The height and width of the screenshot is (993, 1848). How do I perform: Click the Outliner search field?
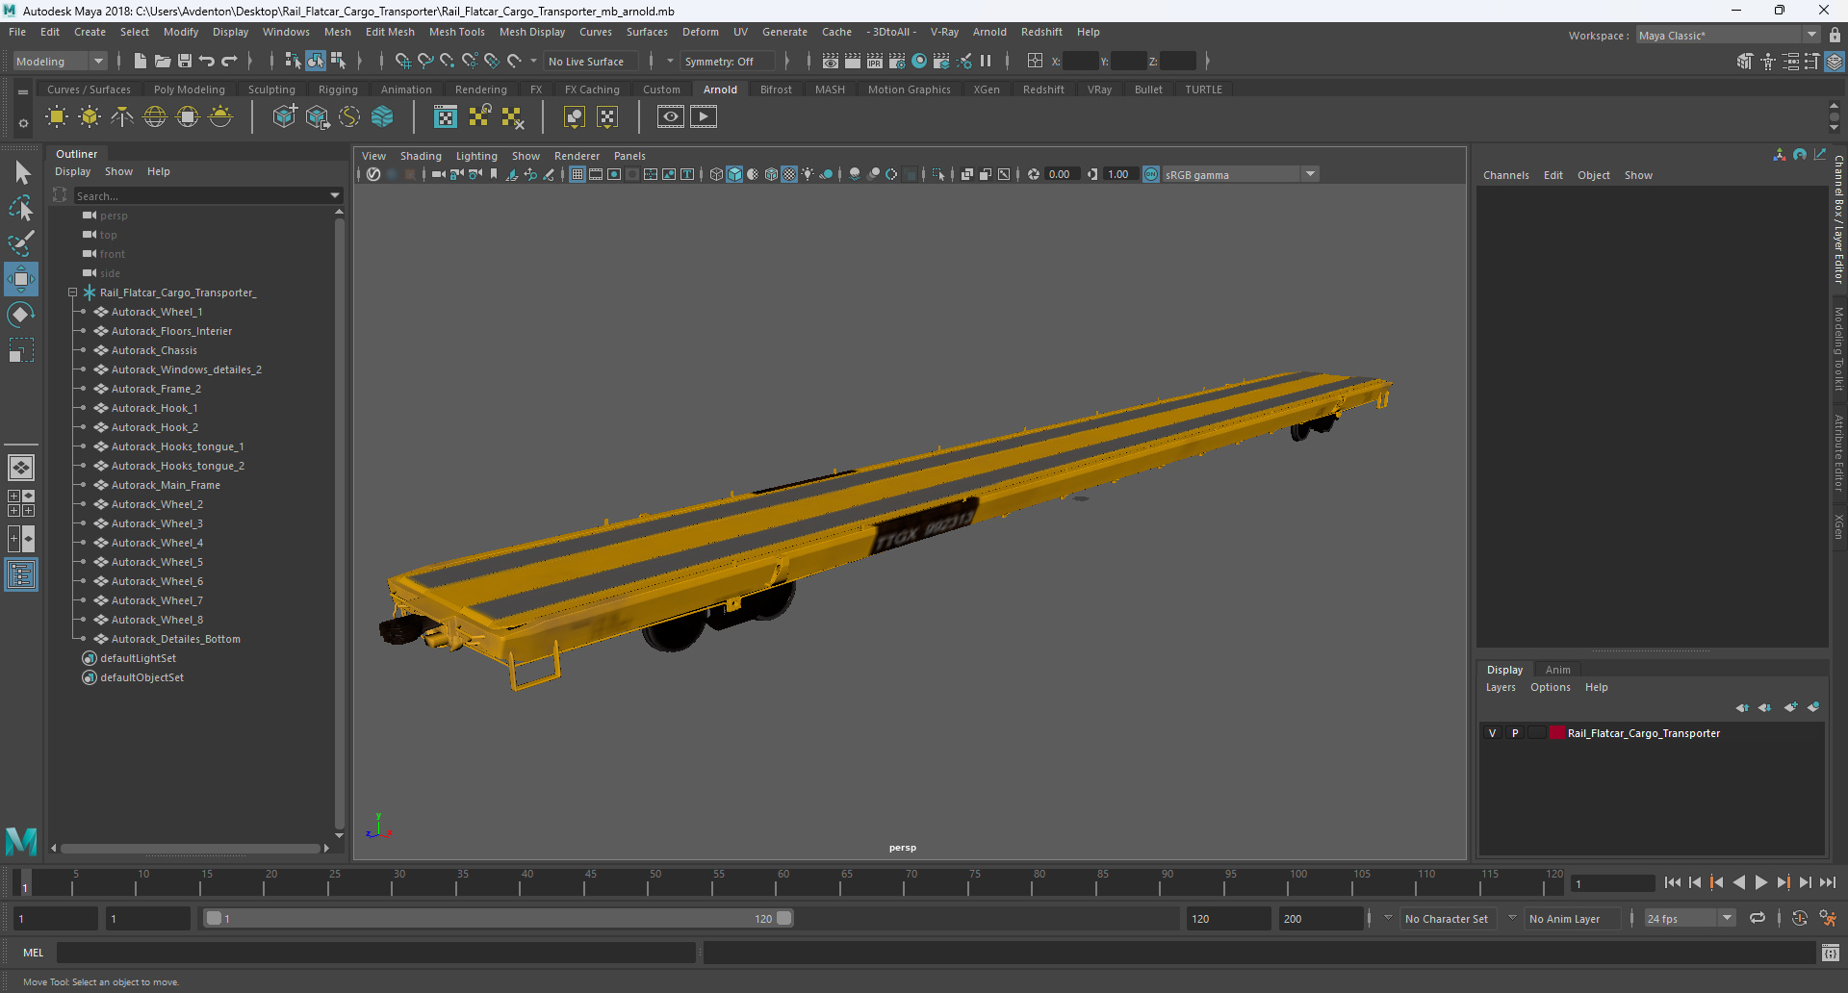200,195
